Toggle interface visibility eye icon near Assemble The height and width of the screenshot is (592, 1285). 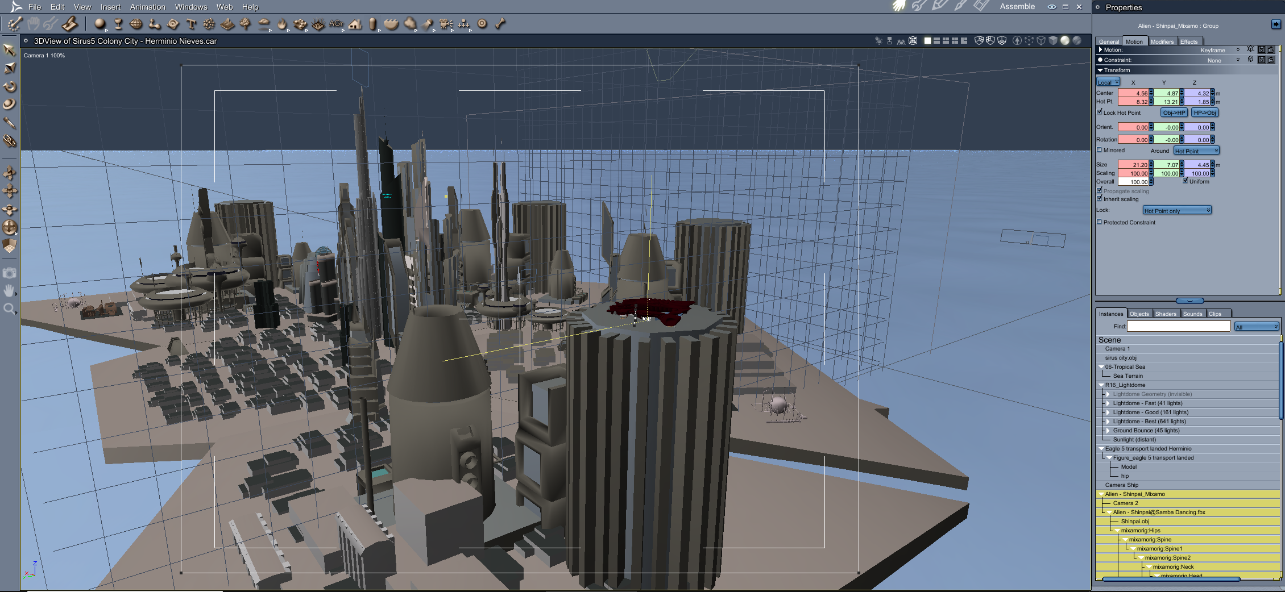pyautogui.click(x=1052, y=7)
